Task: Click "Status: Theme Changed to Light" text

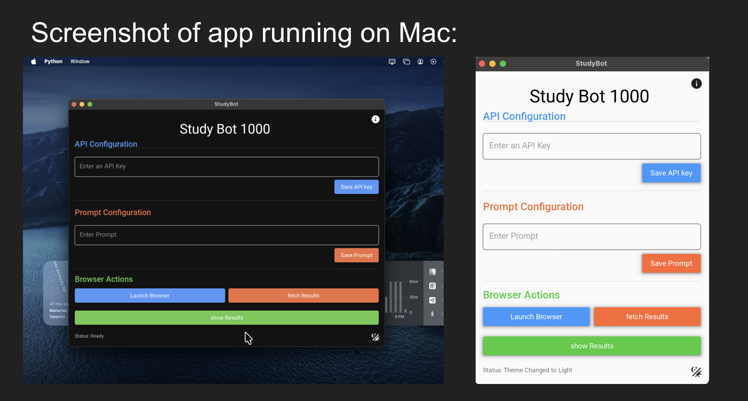Action: 527,370
